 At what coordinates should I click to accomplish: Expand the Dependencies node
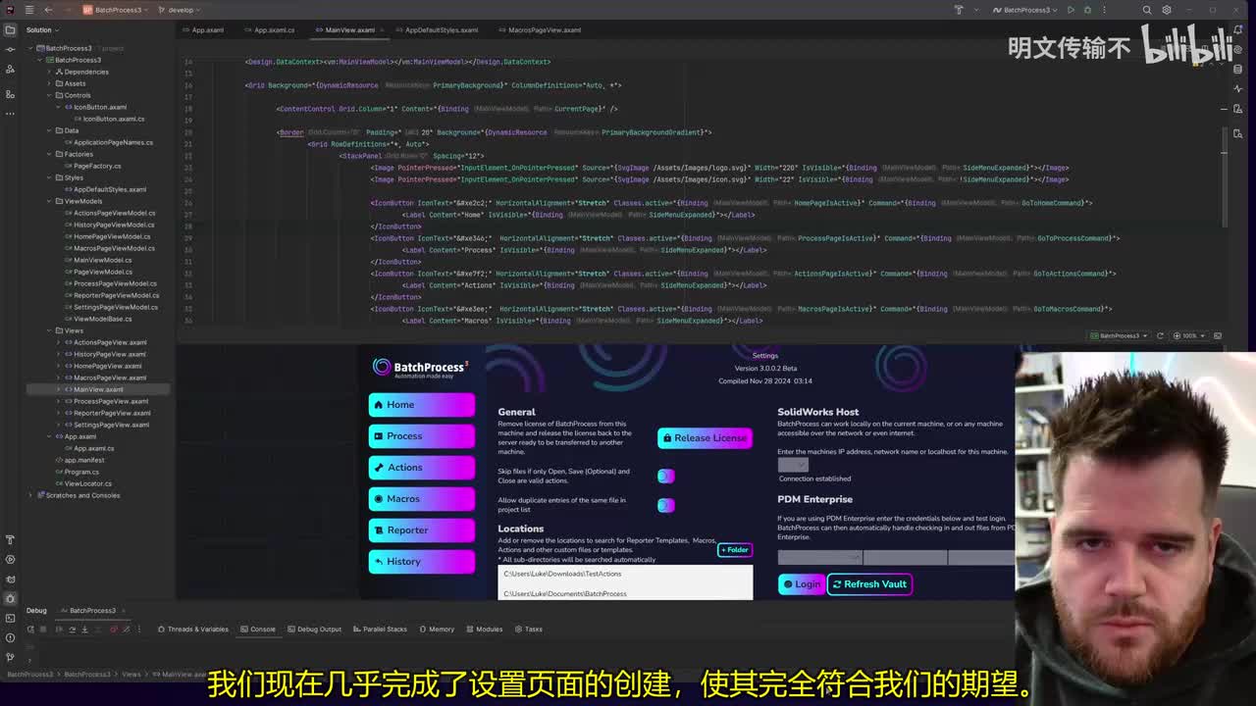point(49,72)
